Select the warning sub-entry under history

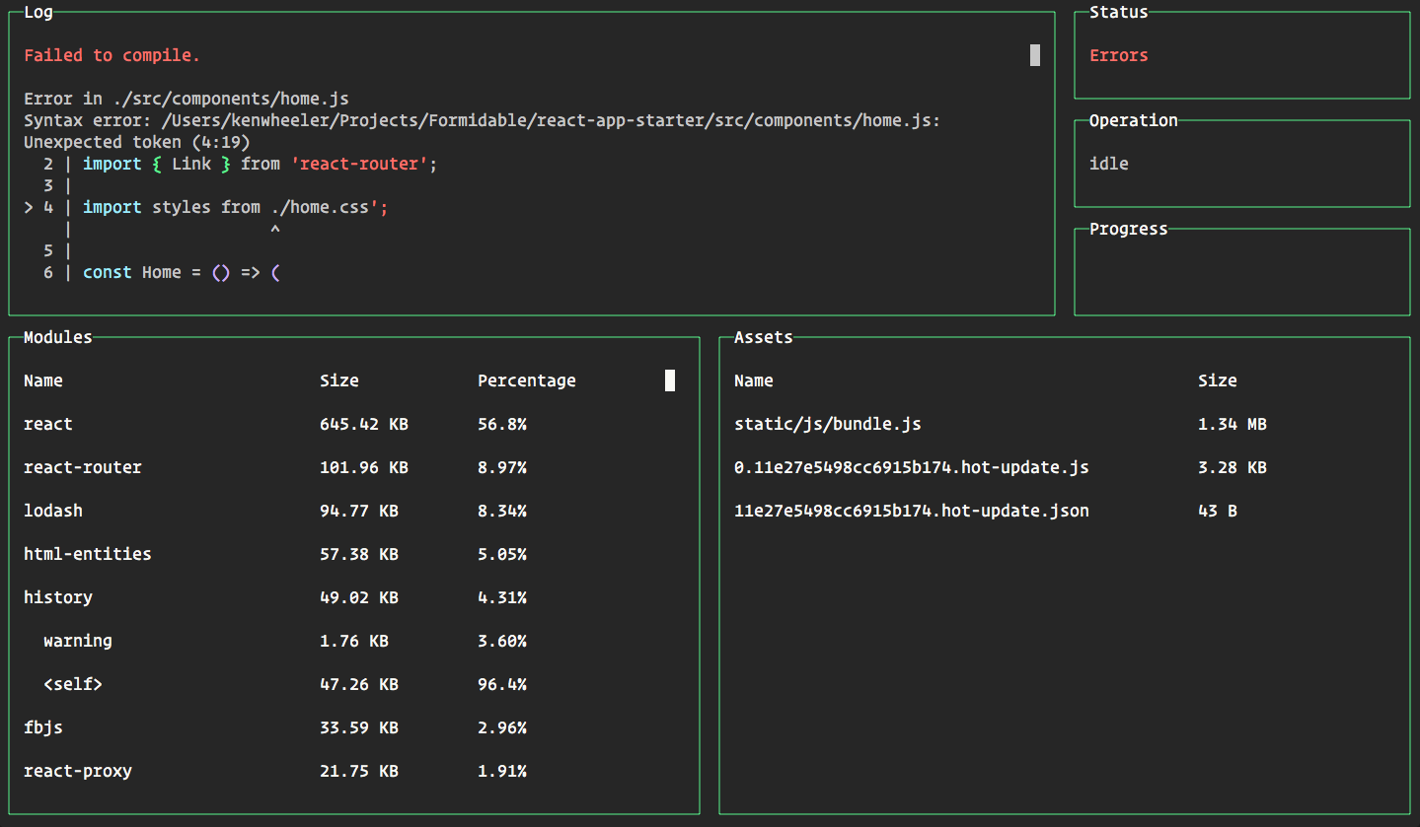pos(77,640)
